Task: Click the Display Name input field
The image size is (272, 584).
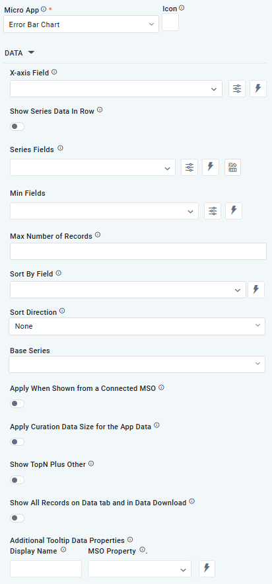Action: 46,569
